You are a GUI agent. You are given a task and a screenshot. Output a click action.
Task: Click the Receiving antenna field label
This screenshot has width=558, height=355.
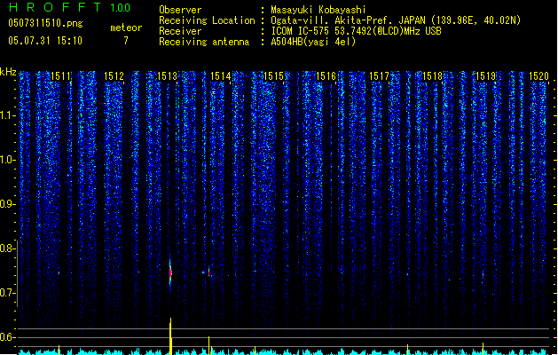coord(204,42)
